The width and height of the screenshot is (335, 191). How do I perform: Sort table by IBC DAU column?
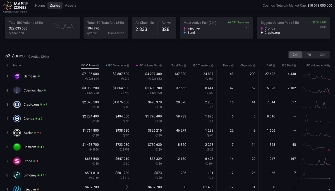(x=287, y=66)
